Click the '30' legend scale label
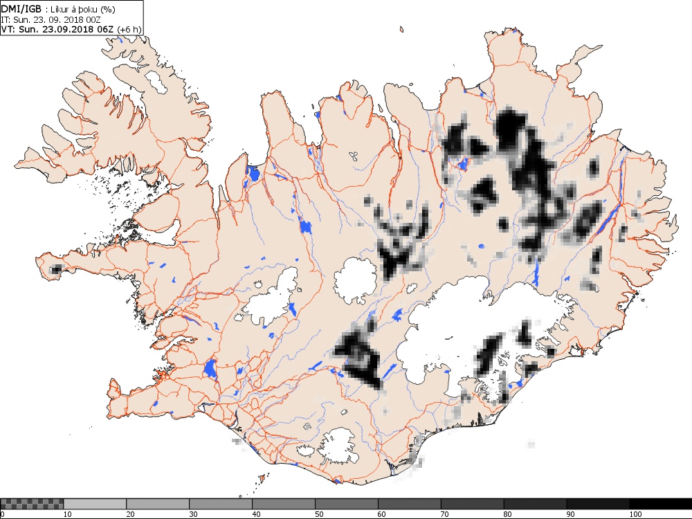The height and width of the screenshot is (519, 692). pyautogui.click(x=193, y=514)
